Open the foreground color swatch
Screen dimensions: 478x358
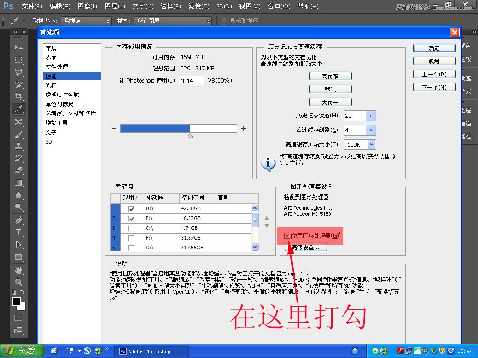16,302
